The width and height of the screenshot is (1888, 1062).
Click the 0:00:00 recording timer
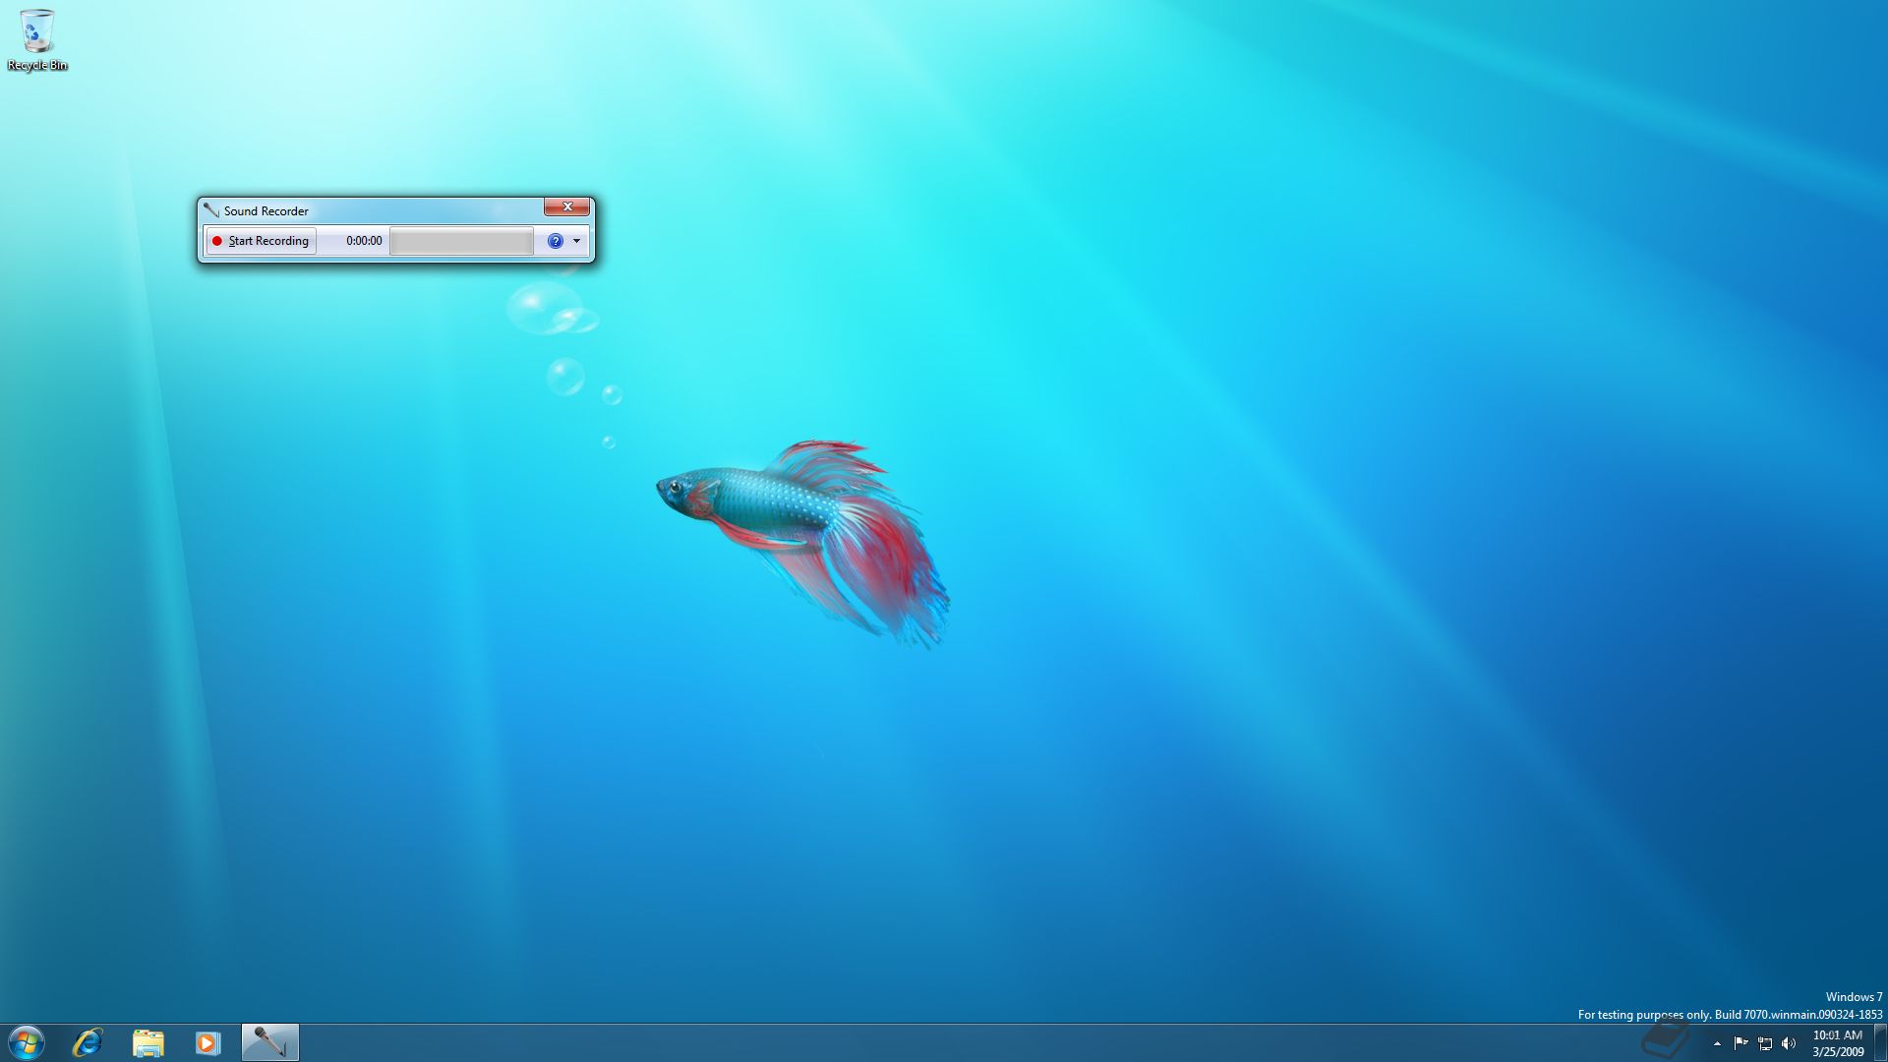point(364,241)
